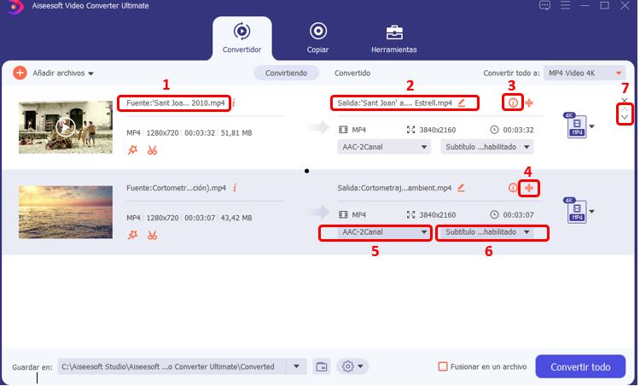Click source name Fuente:'Sant Joa... 2010.mp4

(x=176, y=103)
